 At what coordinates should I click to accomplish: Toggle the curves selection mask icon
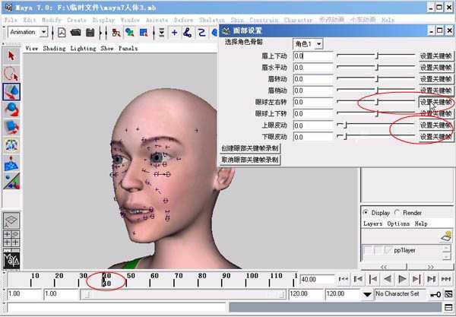point(201,32)
